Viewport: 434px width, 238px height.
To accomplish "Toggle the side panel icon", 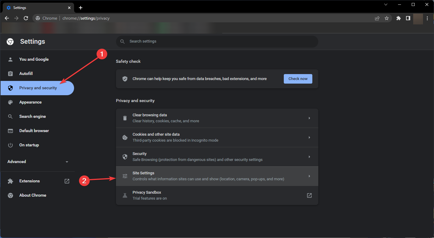I will [408, 18].
